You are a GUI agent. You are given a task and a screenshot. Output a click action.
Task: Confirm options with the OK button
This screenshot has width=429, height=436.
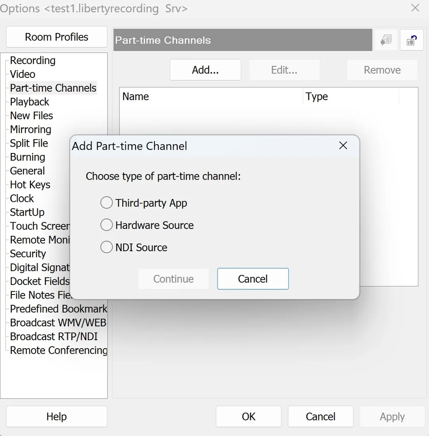tap(249, 417)
